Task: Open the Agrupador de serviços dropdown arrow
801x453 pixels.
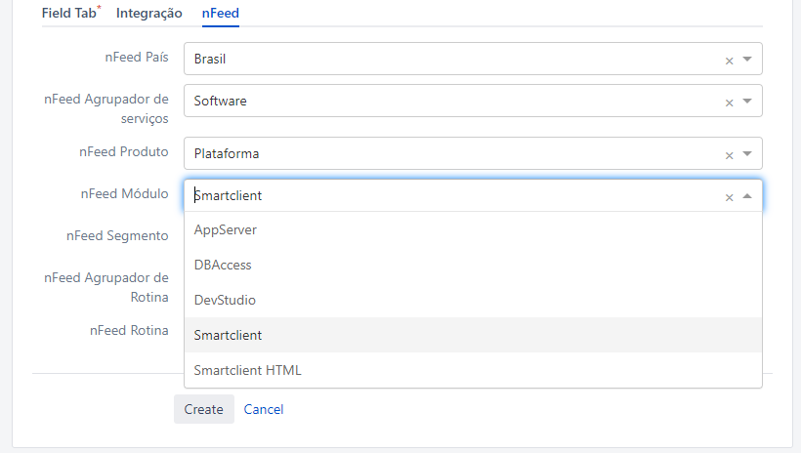Action: pos(747,101)
